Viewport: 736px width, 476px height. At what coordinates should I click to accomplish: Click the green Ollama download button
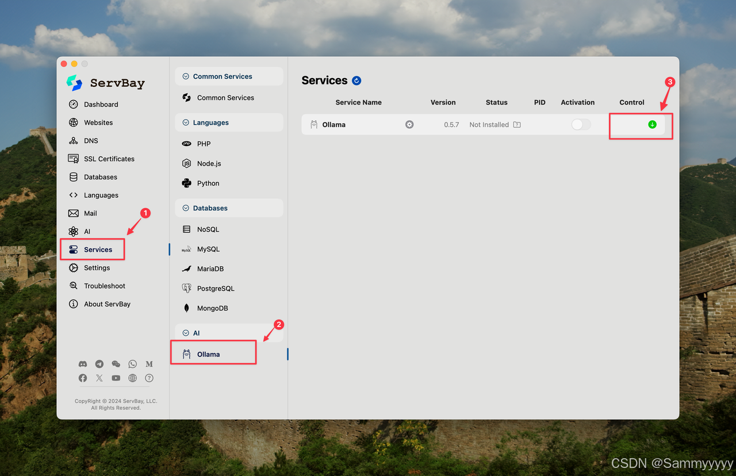(x=652, y=124)
